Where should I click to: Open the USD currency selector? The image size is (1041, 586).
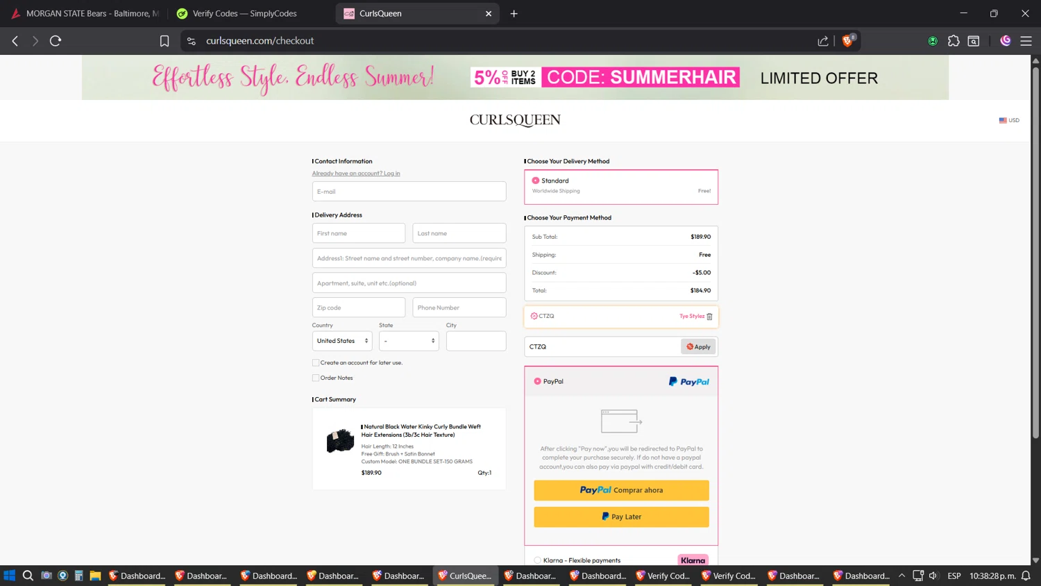pyautogui.click(x=1009, y=120)
